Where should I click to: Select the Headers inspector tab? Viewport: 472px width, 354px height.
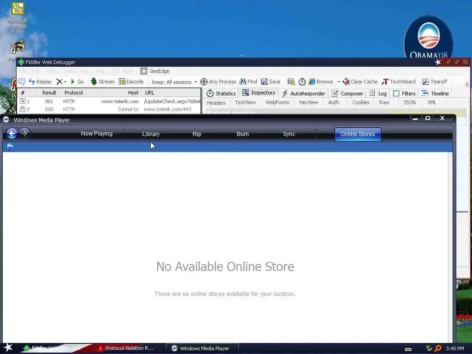pos(216,103)
